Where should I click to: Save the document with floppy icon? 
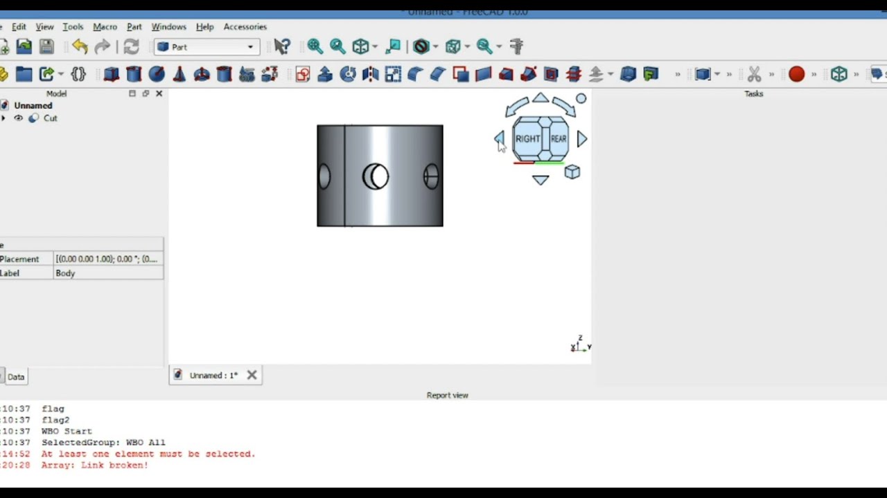click(x=46, y=46)
